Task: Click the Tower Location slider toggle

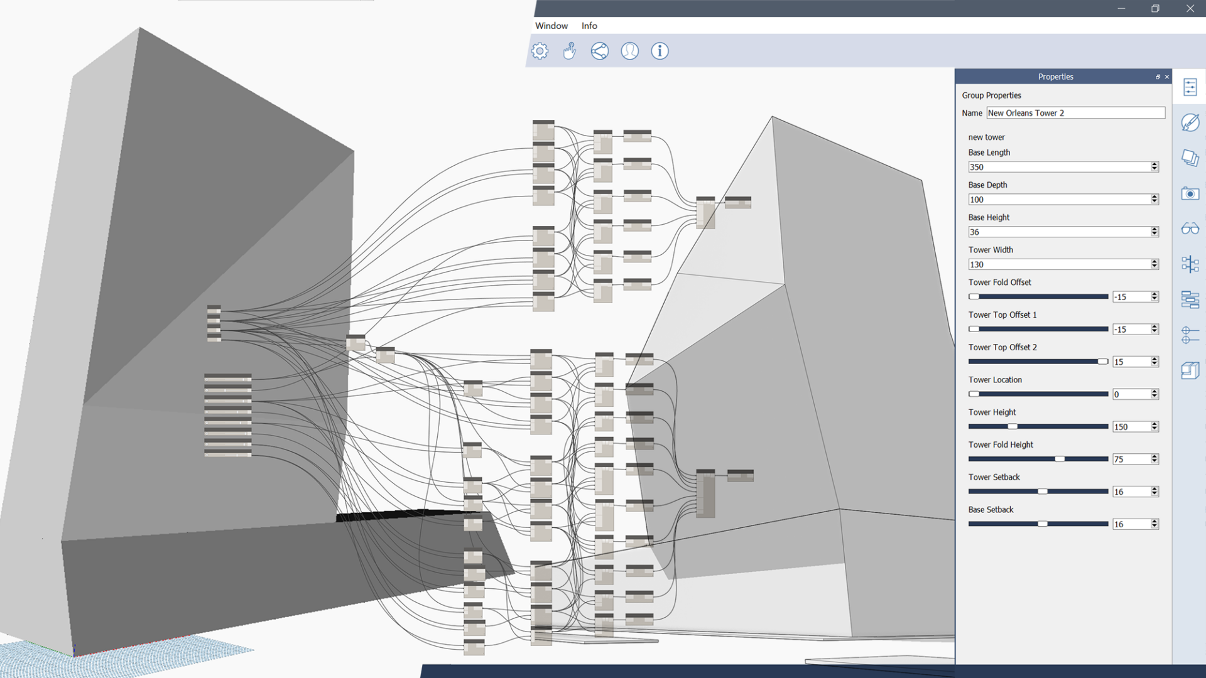Action: [x=973, y=394]
